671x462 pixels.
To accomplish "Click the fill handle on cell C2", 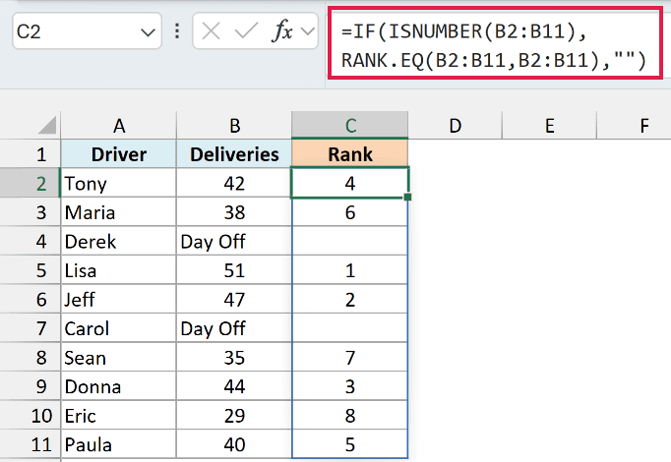I will tap(407, 197).
